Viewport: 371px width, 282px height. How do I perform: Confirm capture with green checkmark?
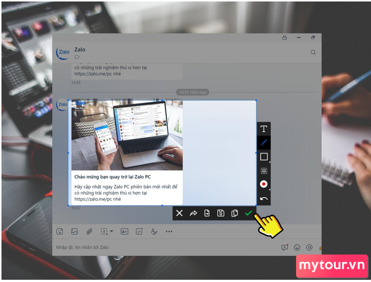tap(248, 213)
